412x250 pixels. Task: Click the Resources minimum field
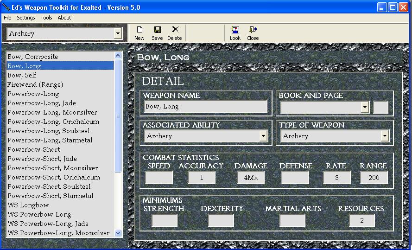click(362, 220)
